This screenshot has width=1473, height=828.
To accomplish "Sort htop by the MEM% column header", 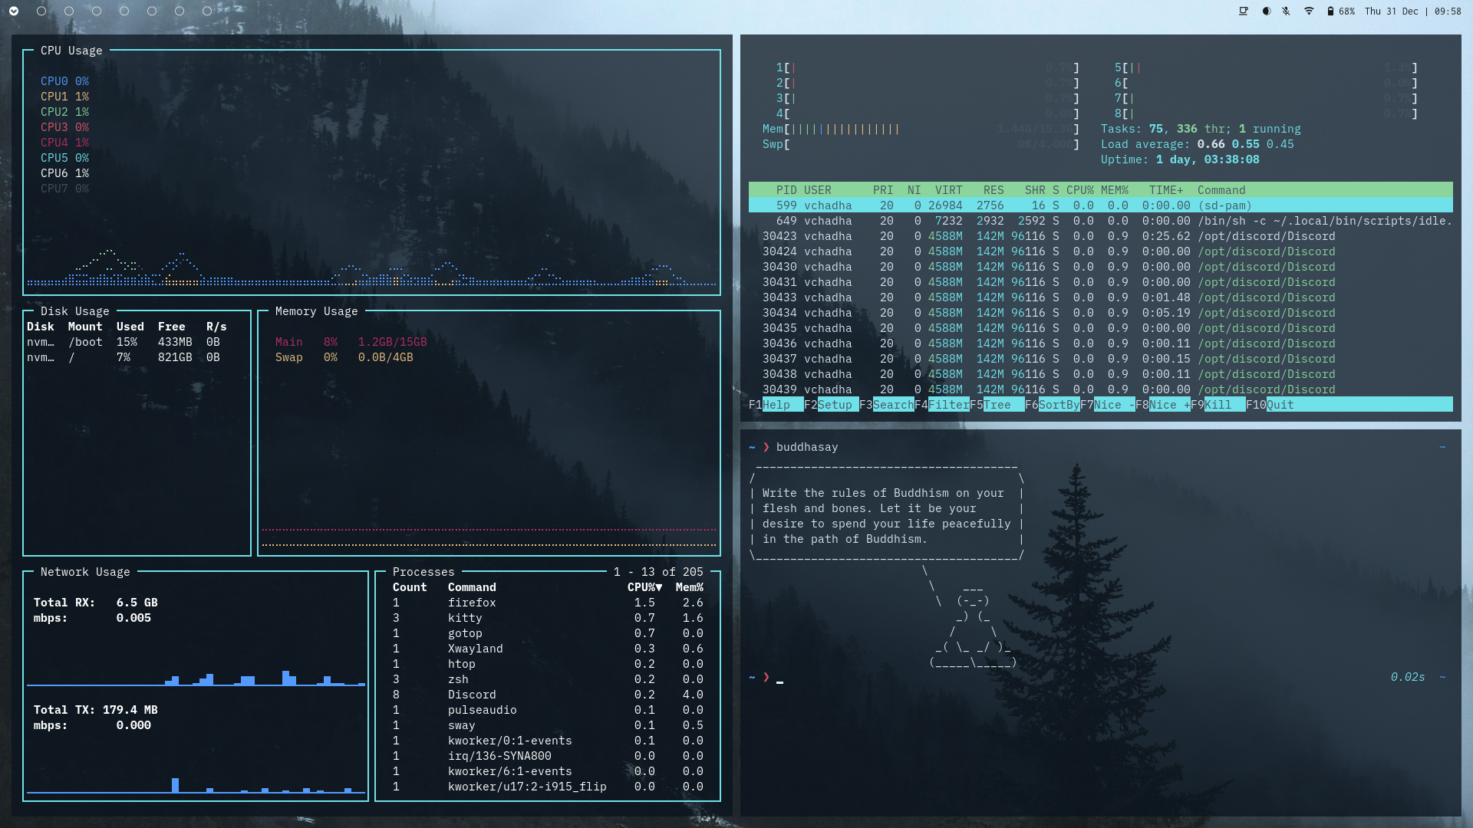I will 1114,190.
